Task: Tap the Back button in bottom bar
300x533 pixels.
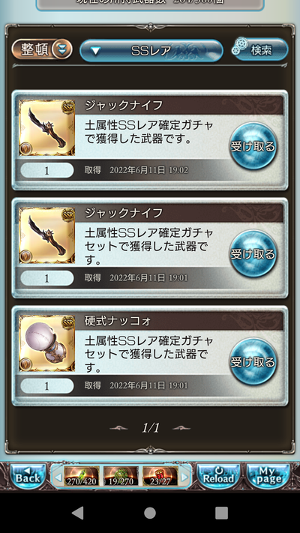Action: [x=28, y=477]
